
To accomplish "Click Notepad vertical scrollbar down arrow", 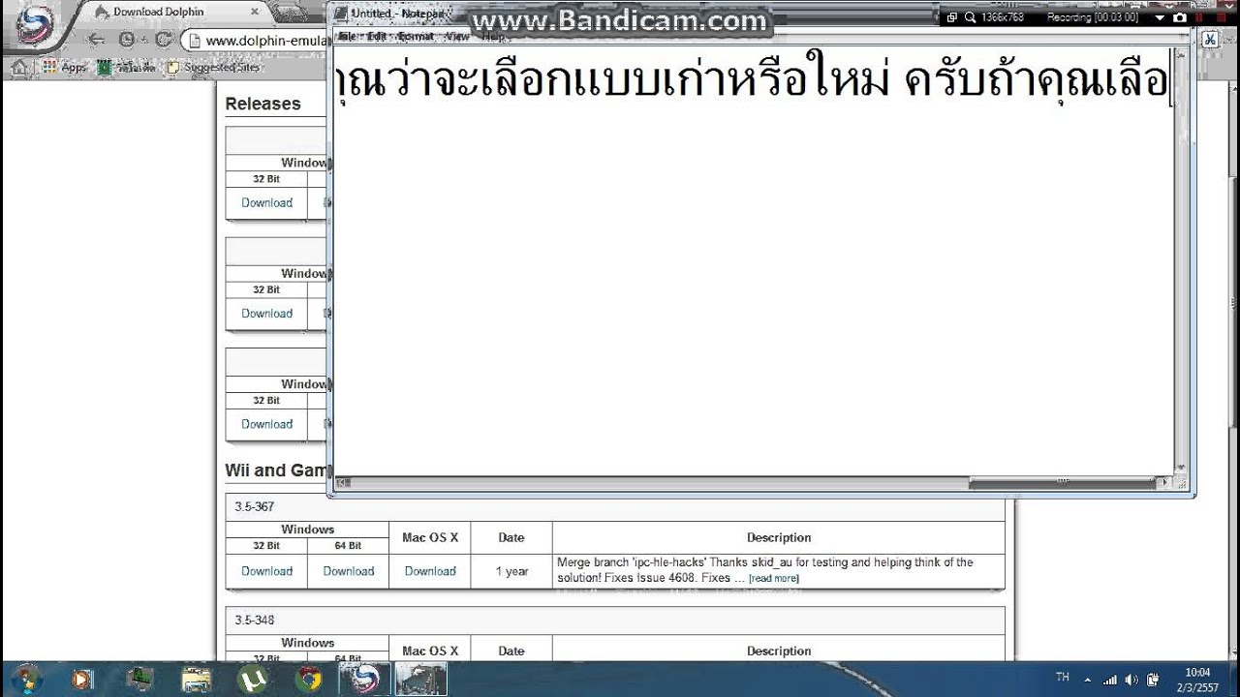I will 1180,469.
